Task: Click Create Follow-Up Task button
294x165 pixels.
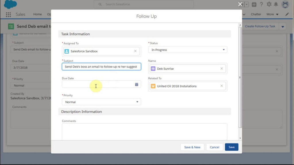Action: [260, 26]
